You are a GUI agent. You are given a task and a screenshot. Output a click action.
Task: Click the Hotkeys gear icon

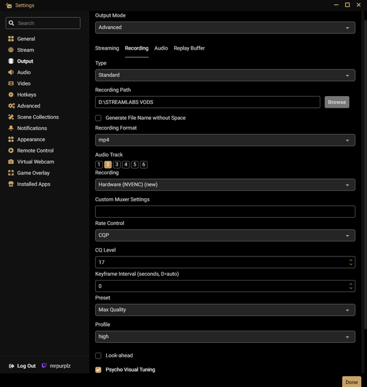[11, 94]
